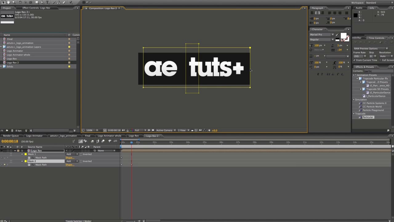
Task: Click the eyedropper in Character panel
Action: point(337,35)
